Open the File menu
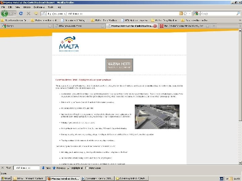 [3, 7]
